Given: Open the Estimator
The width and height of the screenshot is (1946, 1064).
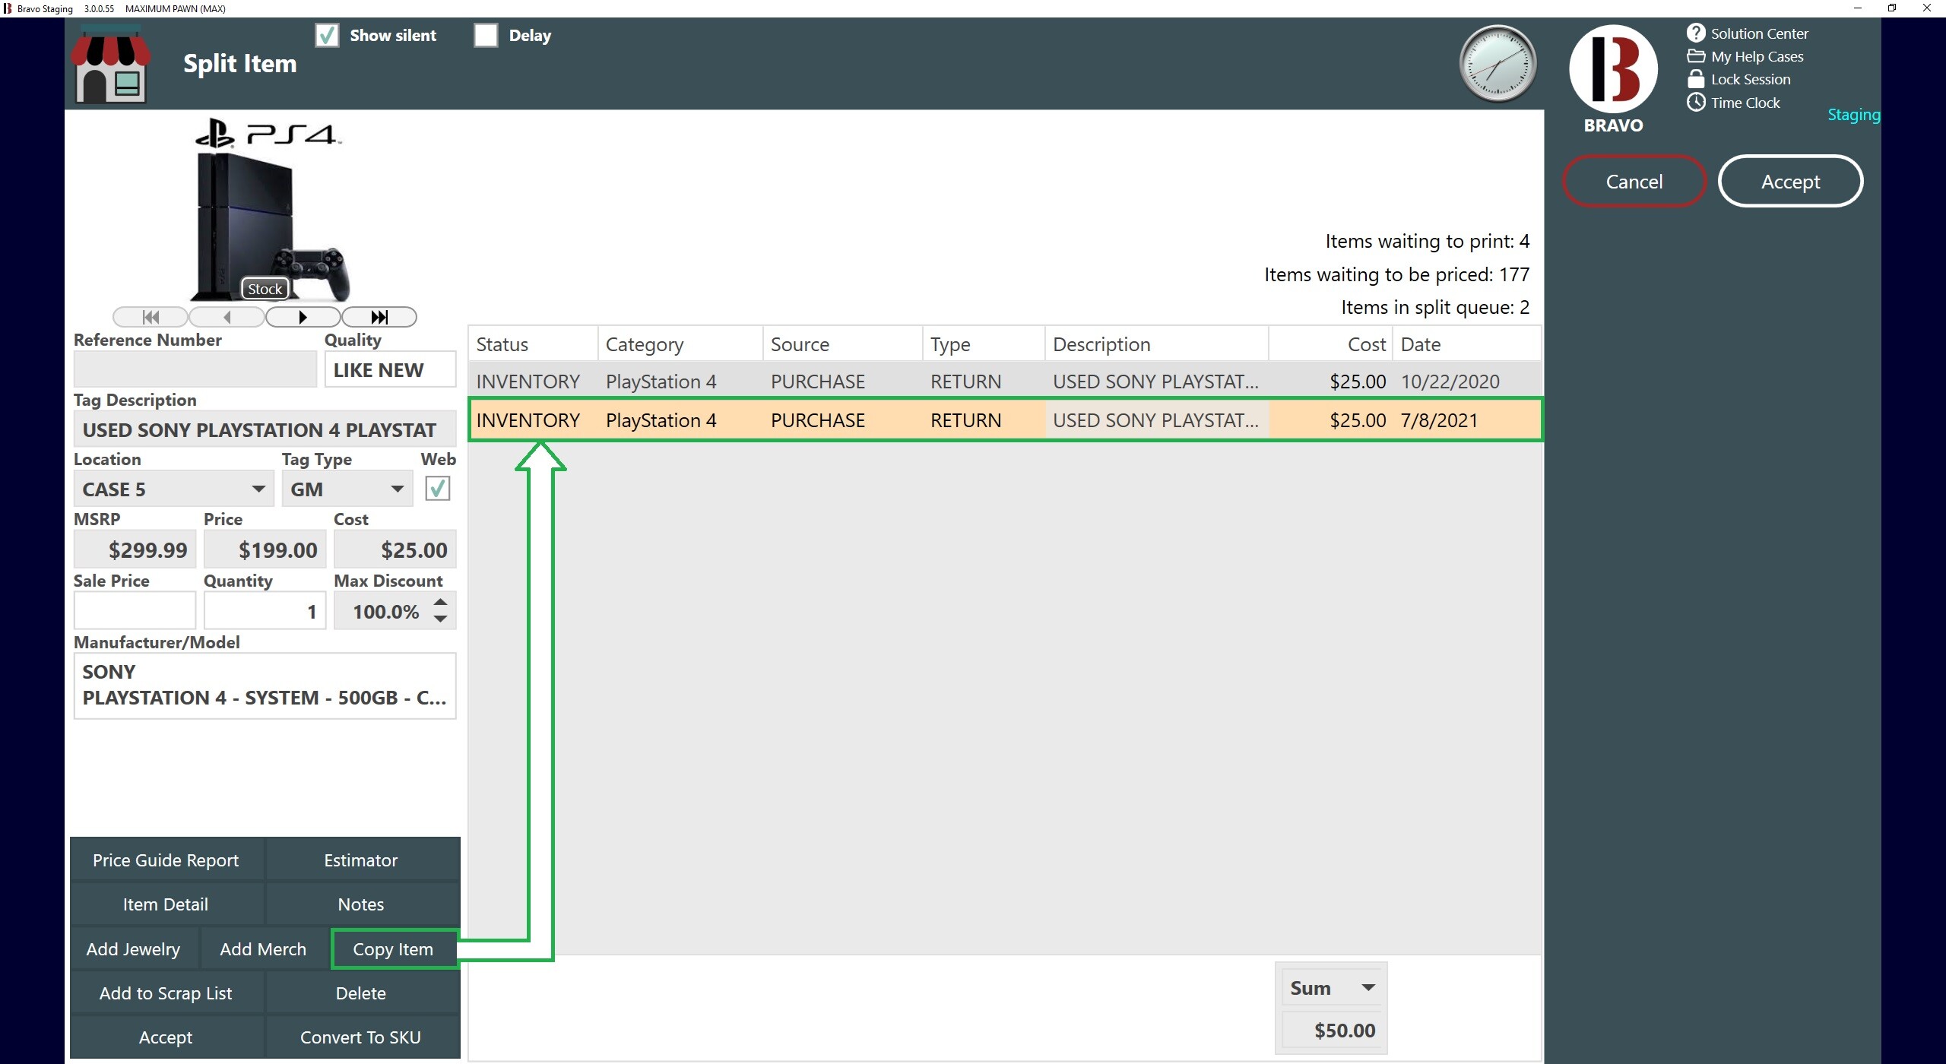Looking at the screenshot, I should click(361, 860).
